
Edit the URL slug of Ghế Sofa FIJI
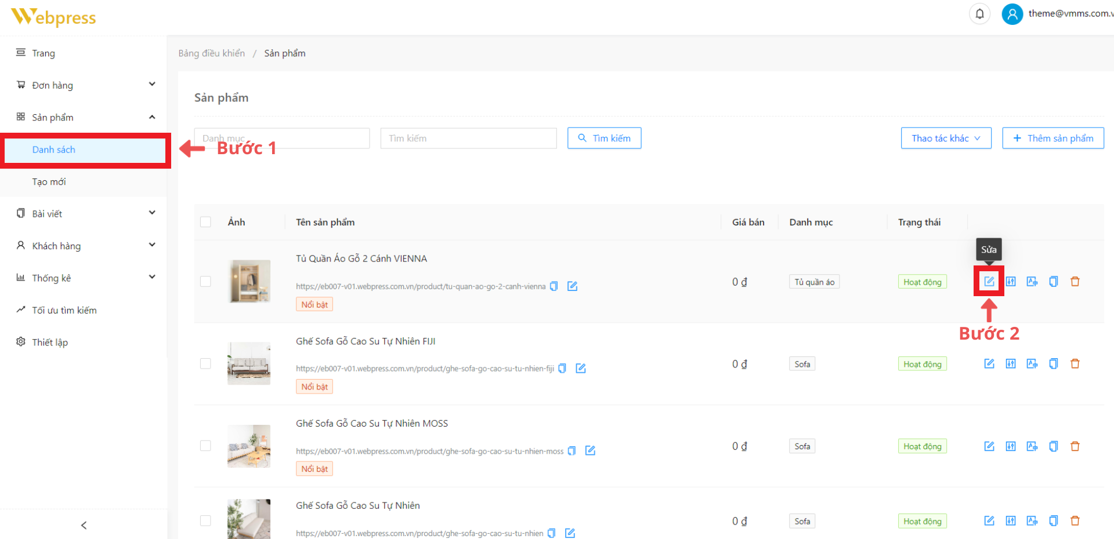581,369
